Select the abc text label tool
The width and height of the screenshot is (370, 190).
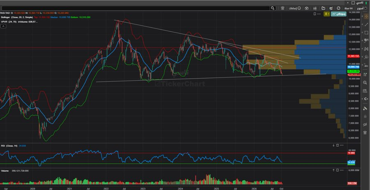(366, 66)
